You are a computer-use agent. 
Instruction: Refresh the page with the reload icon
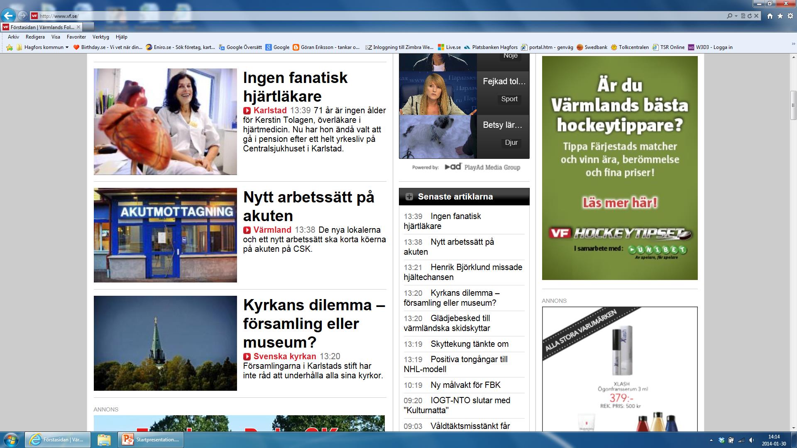pos(750,16)
